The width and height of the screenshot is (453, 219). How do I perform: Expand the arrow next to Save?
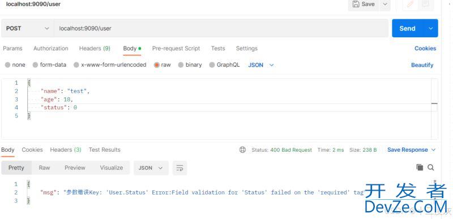coord(385,5)
